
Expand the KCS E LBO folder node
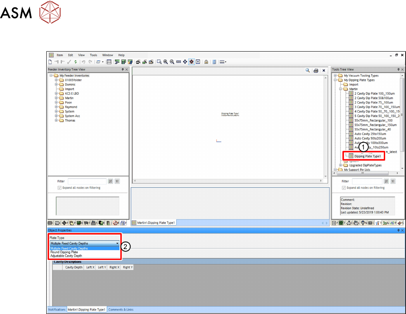56,93
